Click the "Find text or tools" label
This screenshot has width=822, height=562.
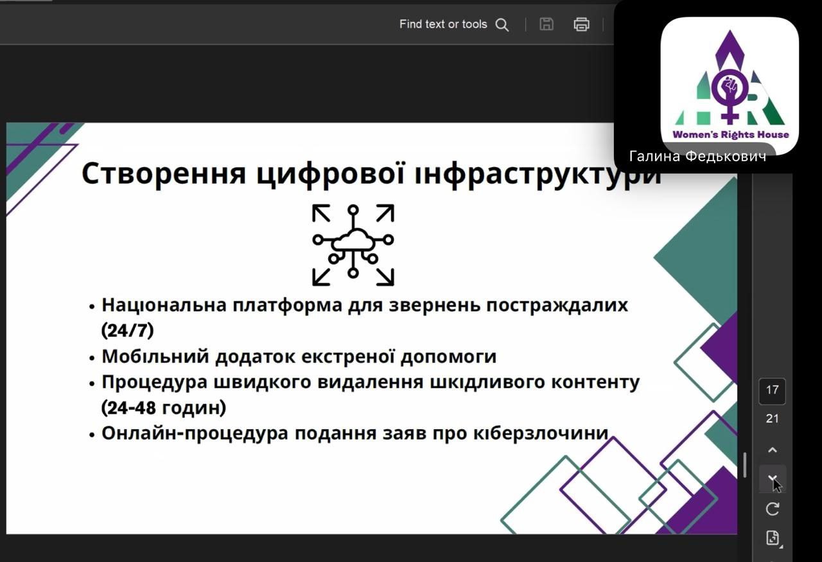(x=443, y=24)
